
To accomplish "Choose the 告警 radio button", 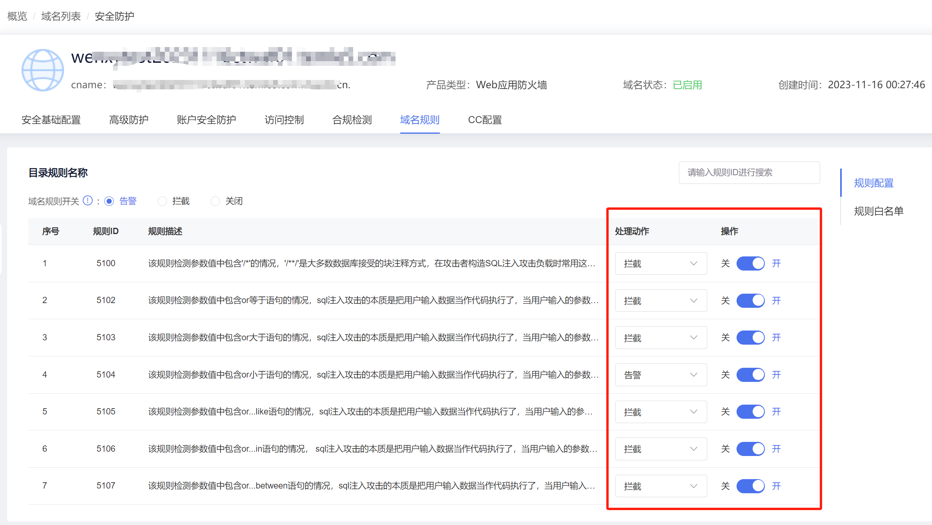I will pyautogui.click(x=109, y=201).
